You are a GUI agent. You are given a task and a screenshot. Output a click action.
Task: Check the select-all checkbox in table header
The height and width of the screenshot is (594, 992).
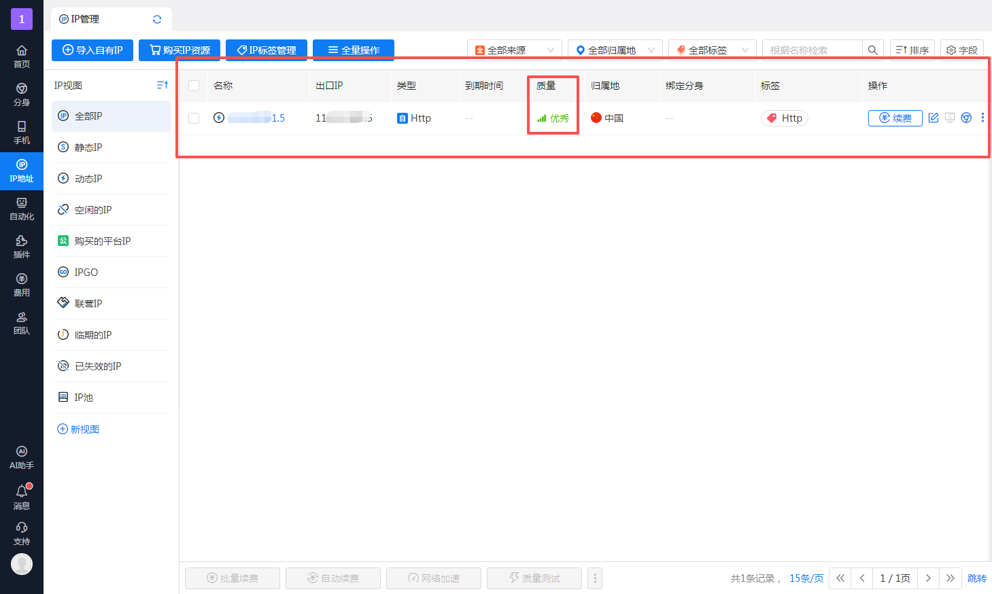point(194,86)
